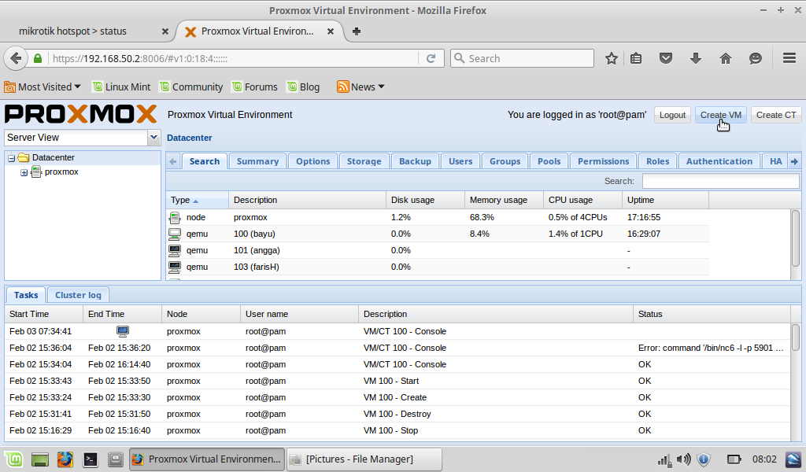Click the proxmox node server icon in the tree

(x=36, y=172)
